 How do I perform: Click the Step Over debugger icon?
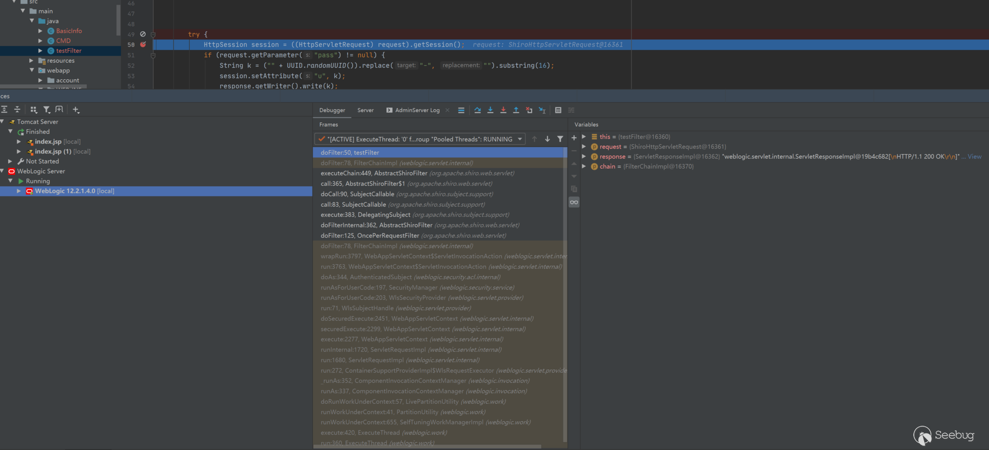pos(478,110)
